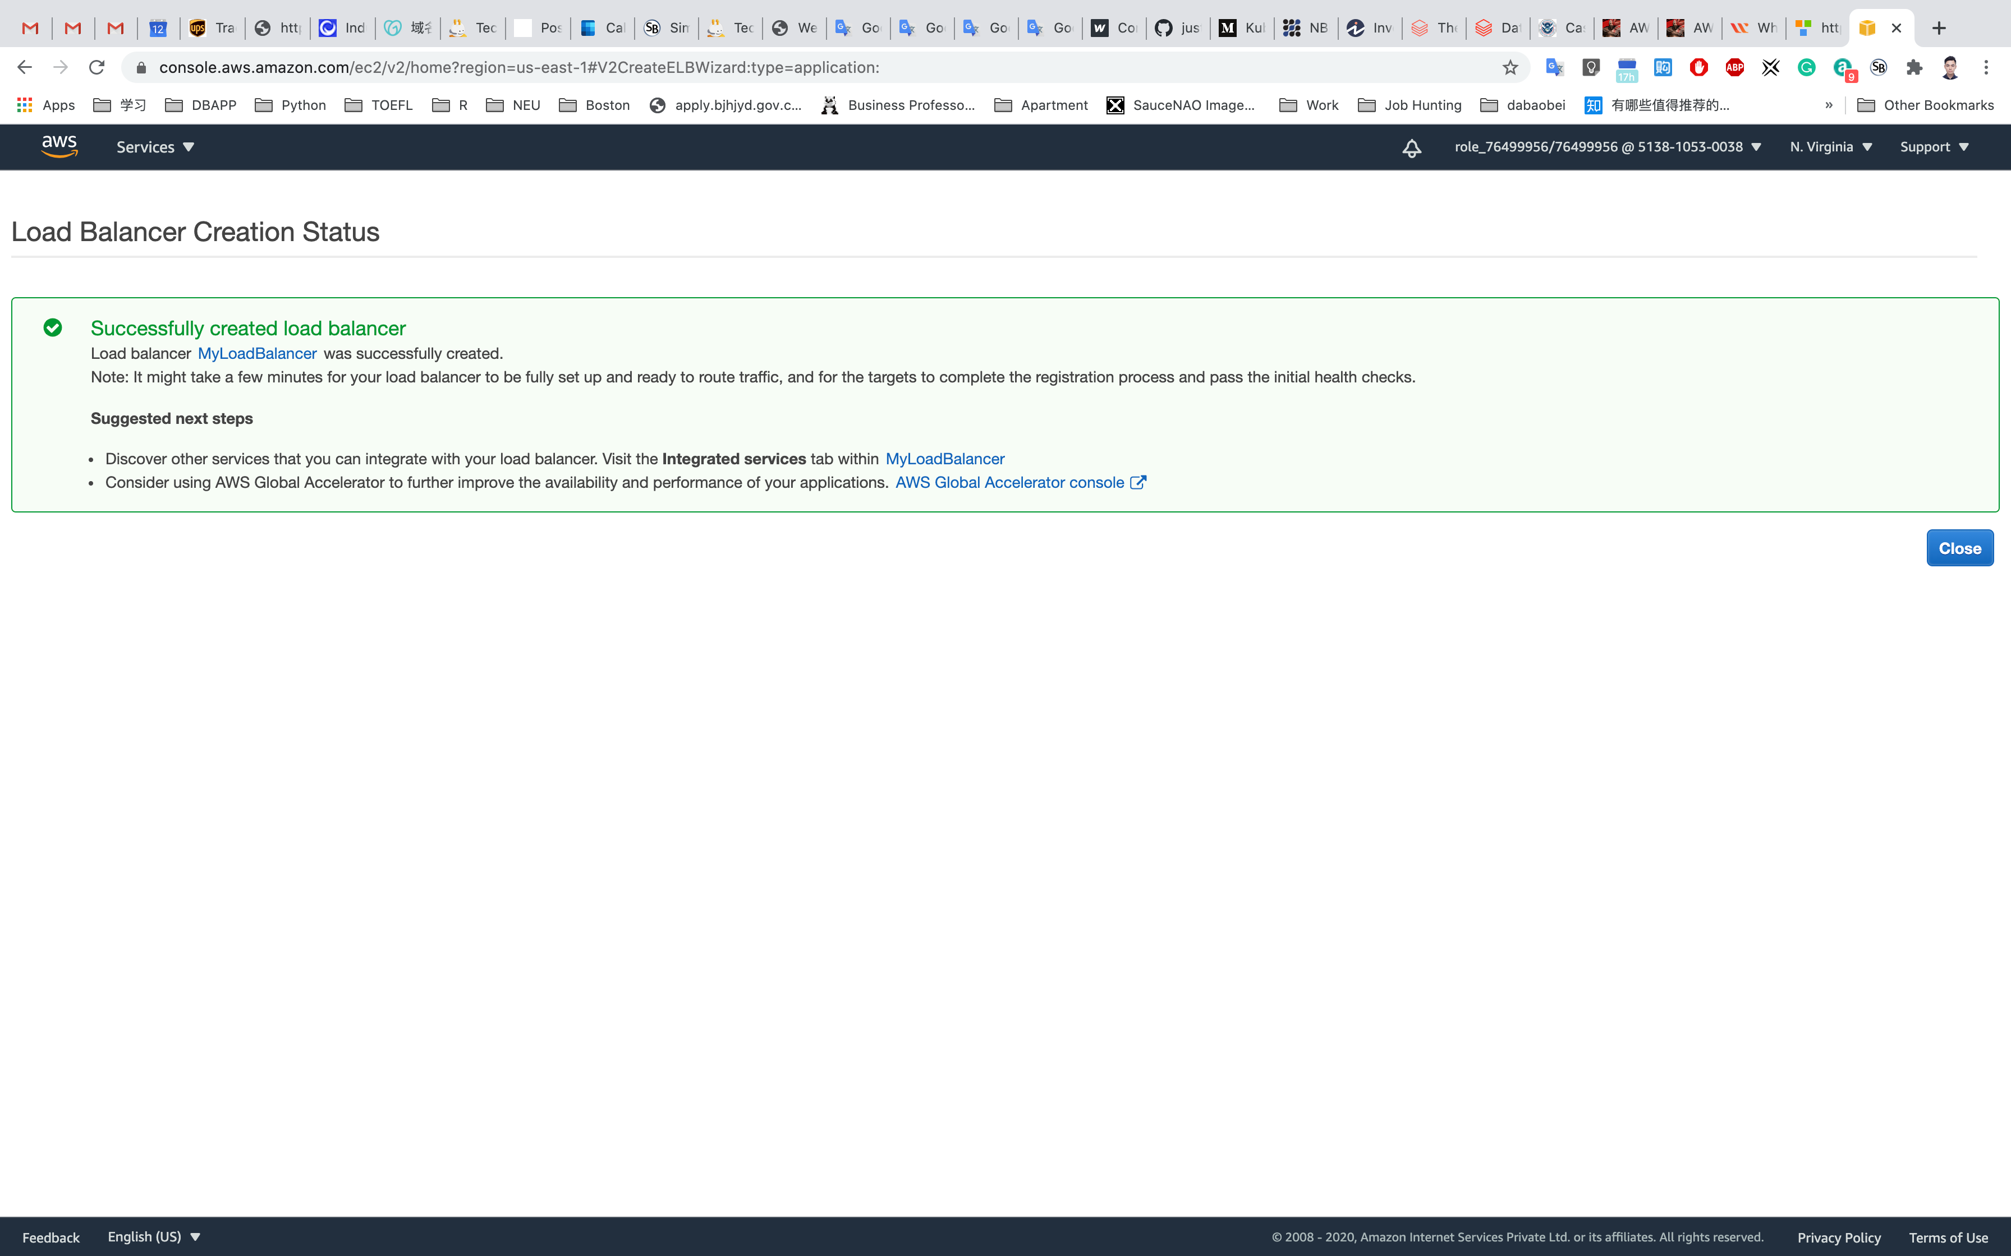Click the Grammarly extension icon
Screen dimensions: 2011x1256
(1807, 67)
